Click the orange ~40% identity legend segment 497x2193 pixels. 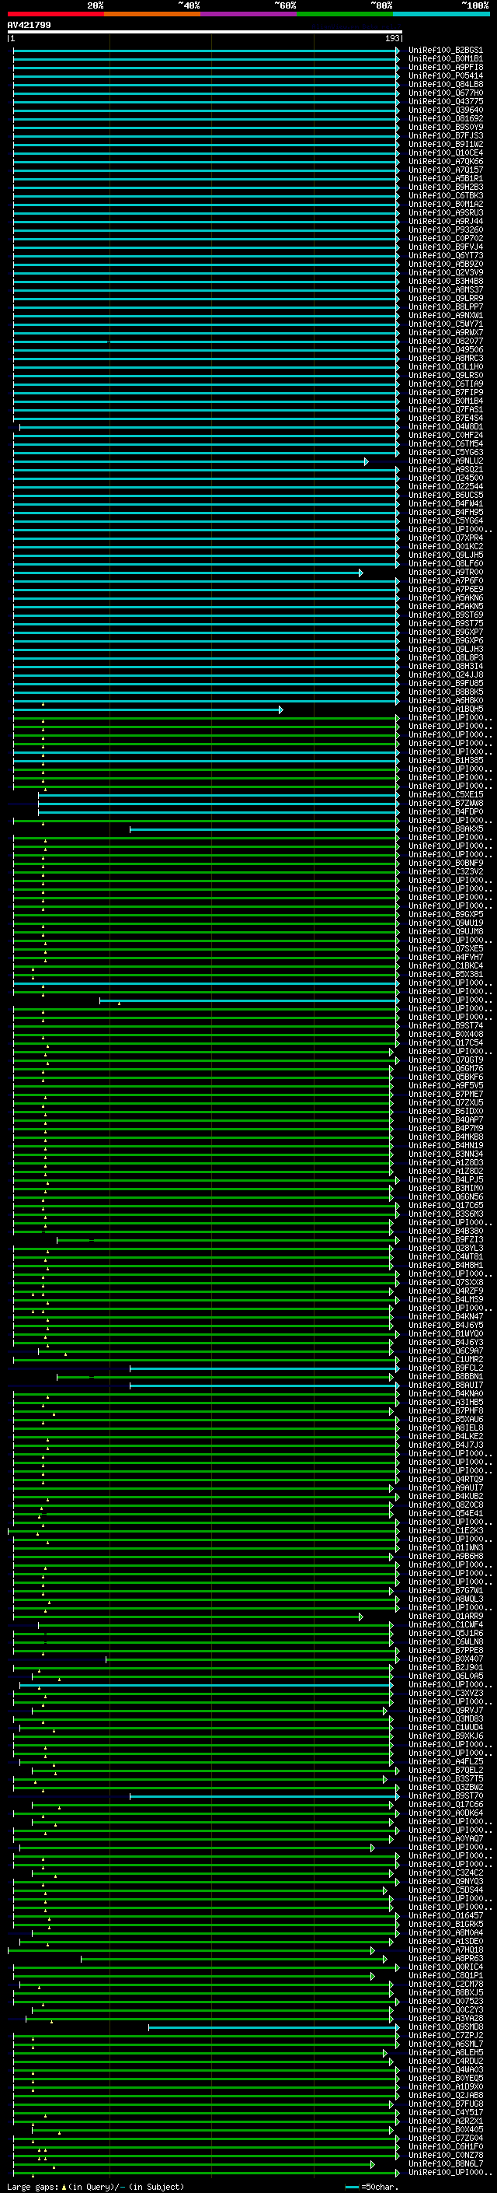click(x=152, y=14)
